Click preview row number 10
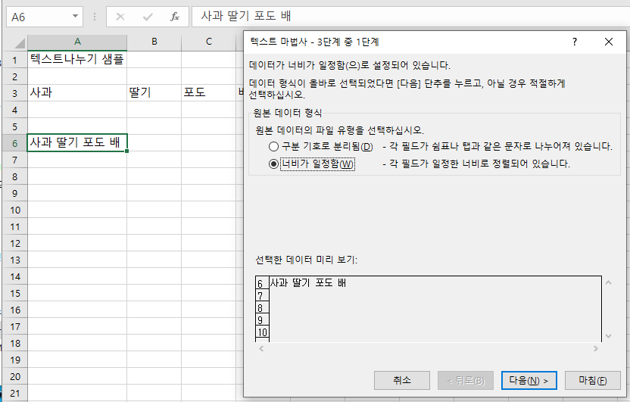The width and height of the screenshot is (630, 402). [262, 332]
